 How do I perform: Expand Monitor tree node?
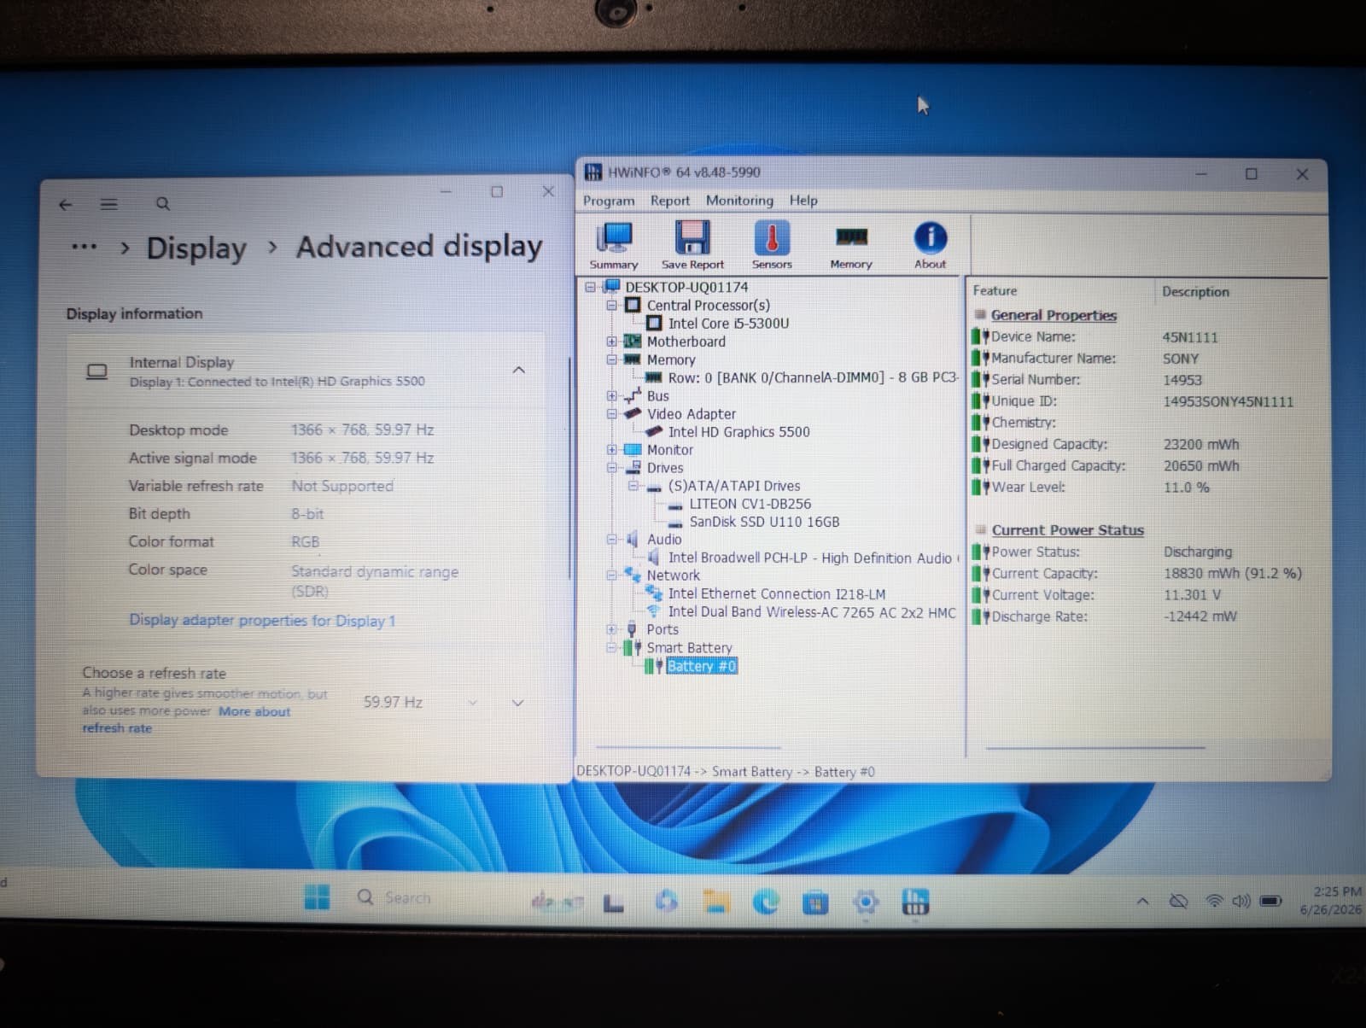coord(611,450)
